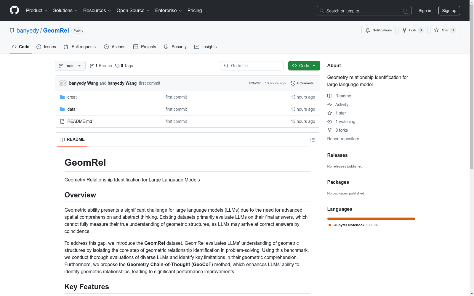Click the search magnifier icon in header
Screen dimensions: 474x296
pos(322,11)
